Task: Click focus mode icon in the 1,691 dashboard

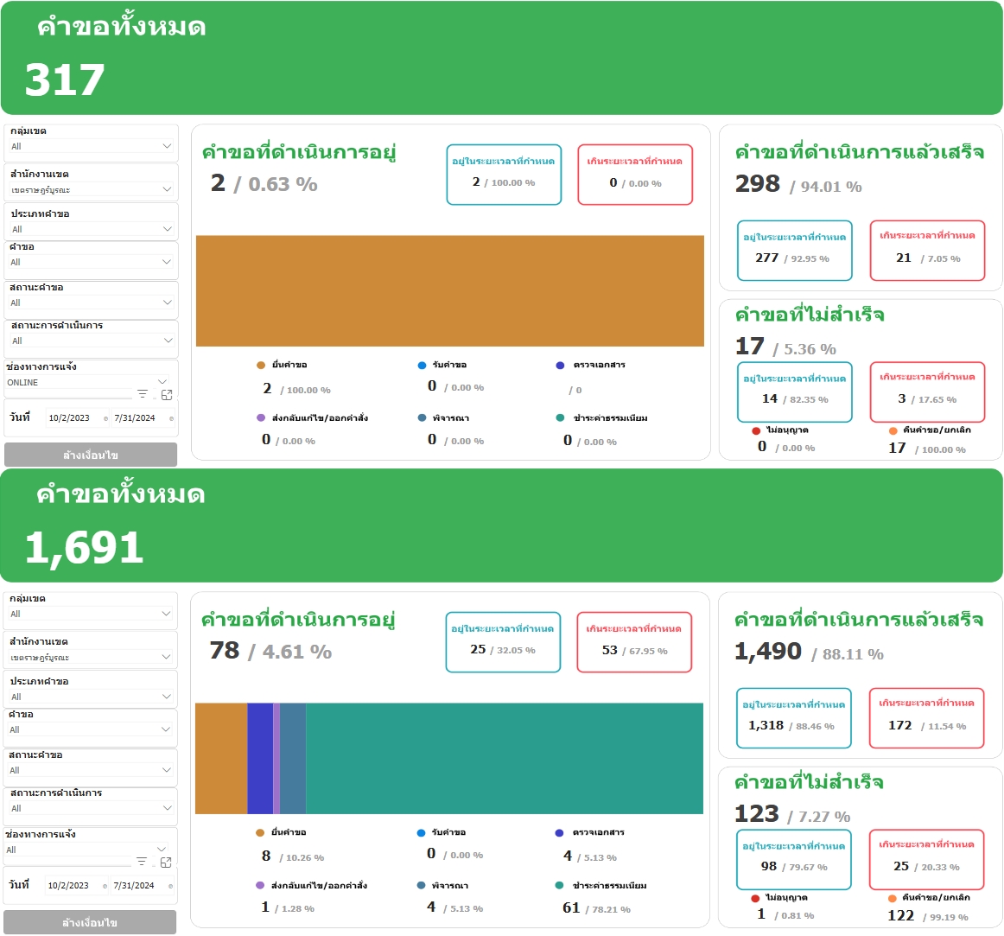Action: (166, 862)
